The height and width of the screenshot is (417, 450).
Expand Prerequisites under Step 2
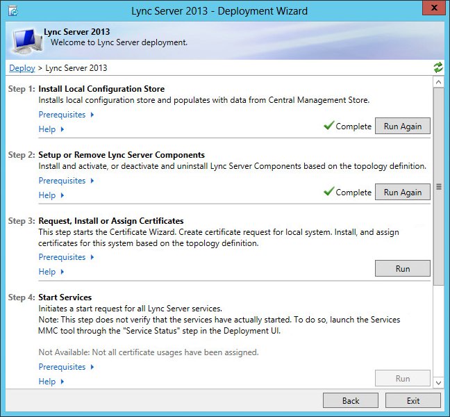(x=66, y=181)
